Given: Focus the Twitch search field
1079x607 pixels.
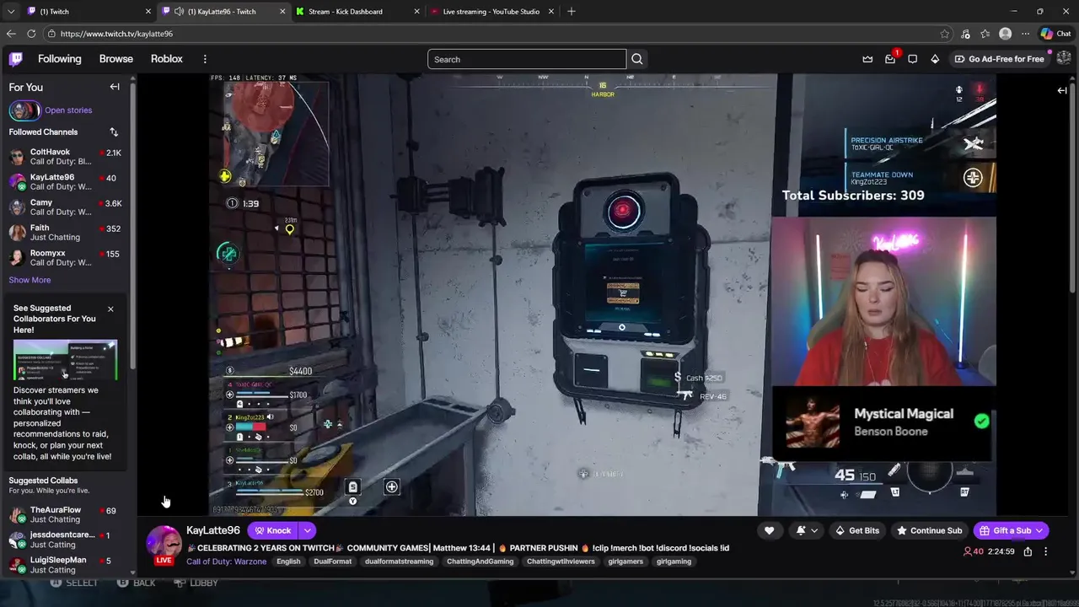Looking at the screenshot, I should click(x=527, y=59).
